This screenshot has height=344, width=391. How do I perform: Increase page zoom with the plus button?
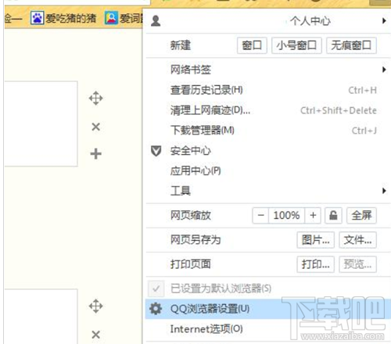313,216
